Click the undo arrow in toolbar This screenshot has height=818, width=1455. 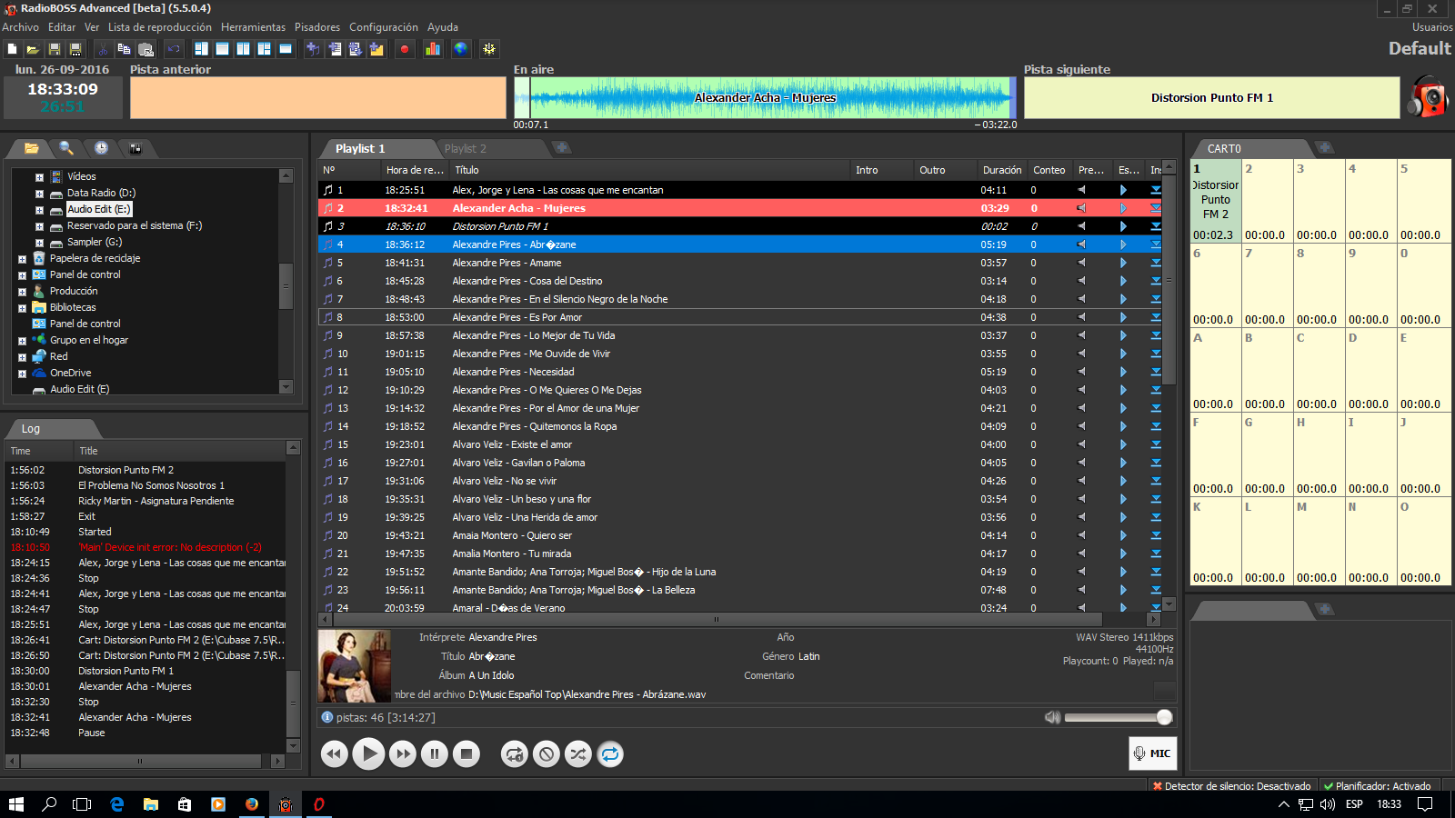(x=174, y=49)
